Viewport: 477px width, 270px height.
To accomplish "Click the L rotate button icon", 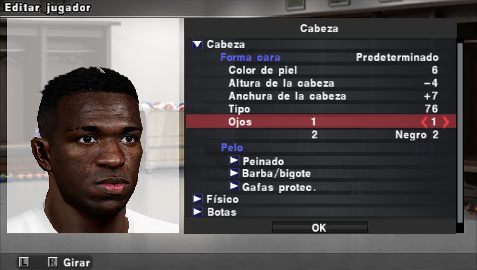I will tap(24, 262).
